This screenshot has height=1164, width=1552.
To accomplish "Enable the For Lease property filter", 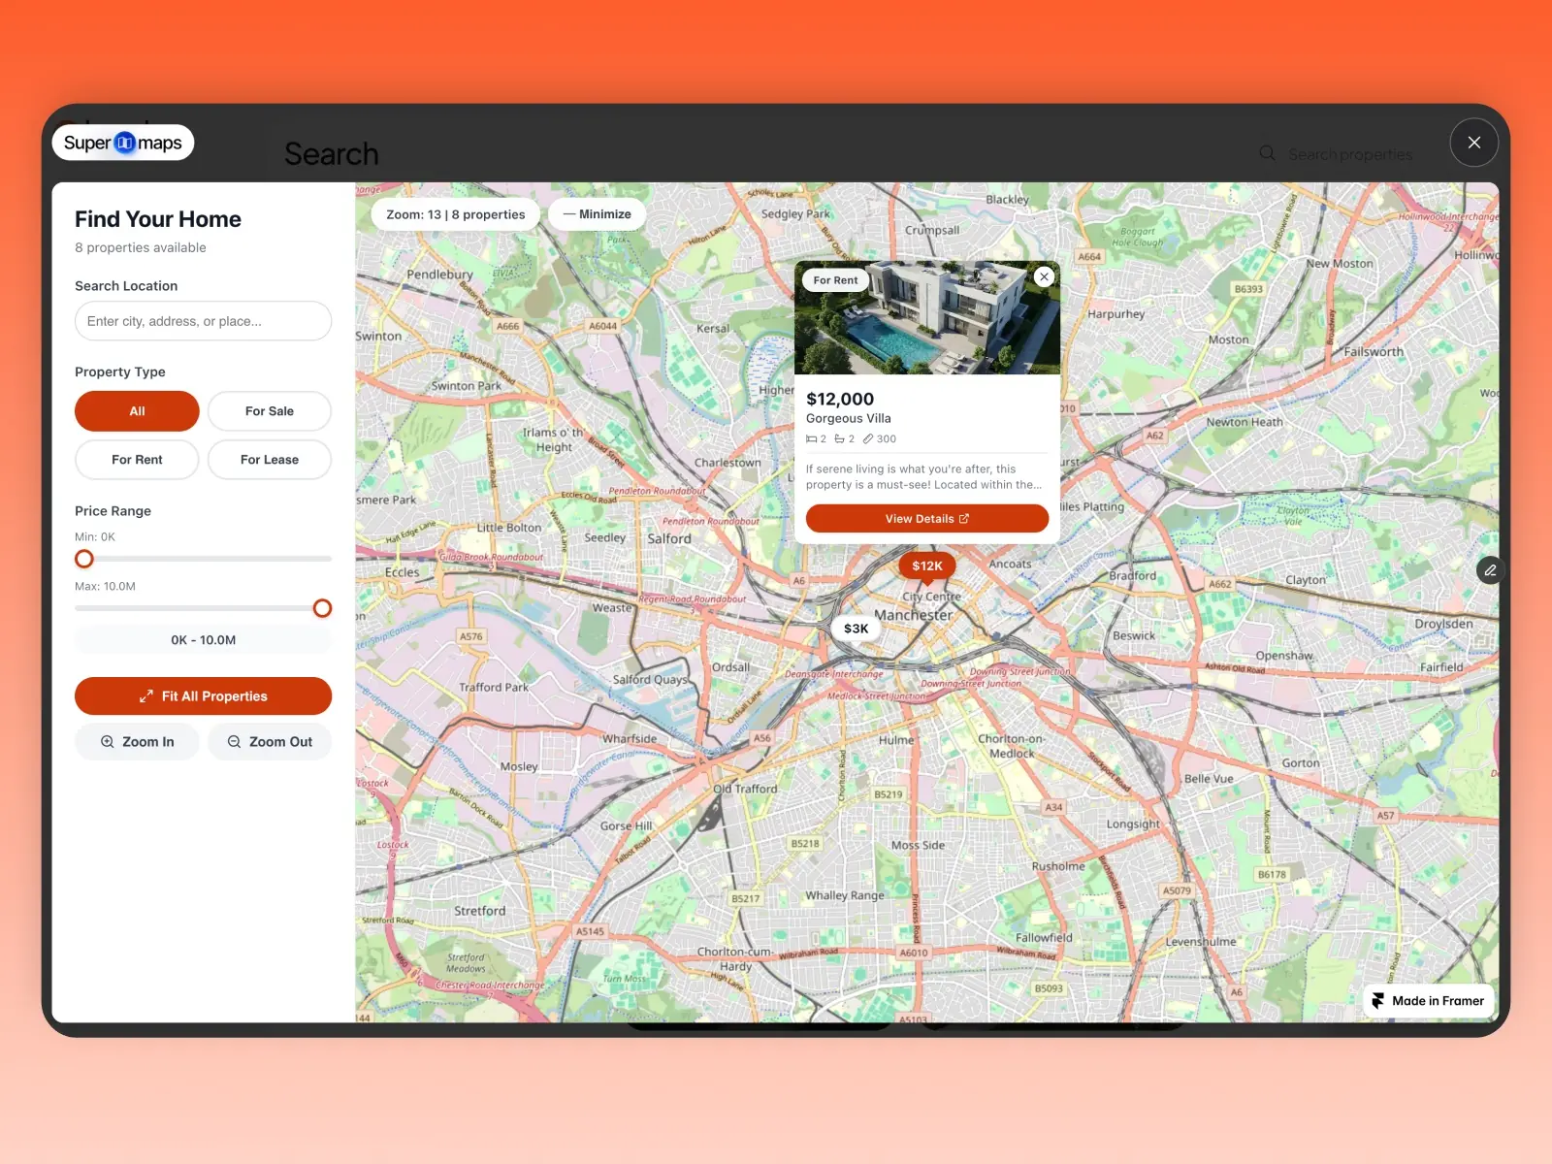I will click(x=269, y=459).
